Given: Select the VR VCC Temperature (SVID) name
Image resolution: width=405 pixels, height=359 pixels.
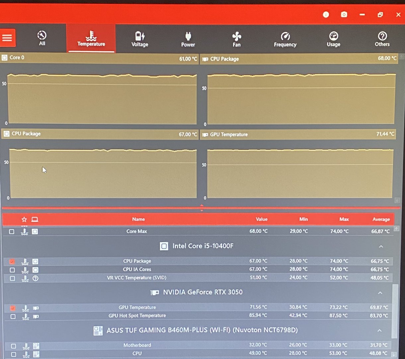Looking at the screenshot, I should tap(137, 278).
